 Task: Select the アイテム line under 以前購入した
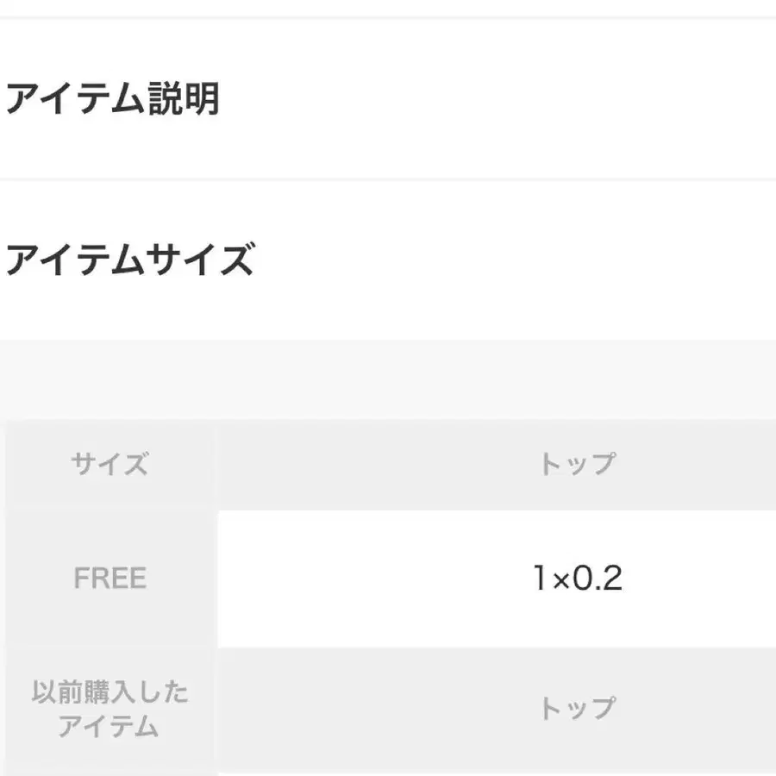coord(109,727)
